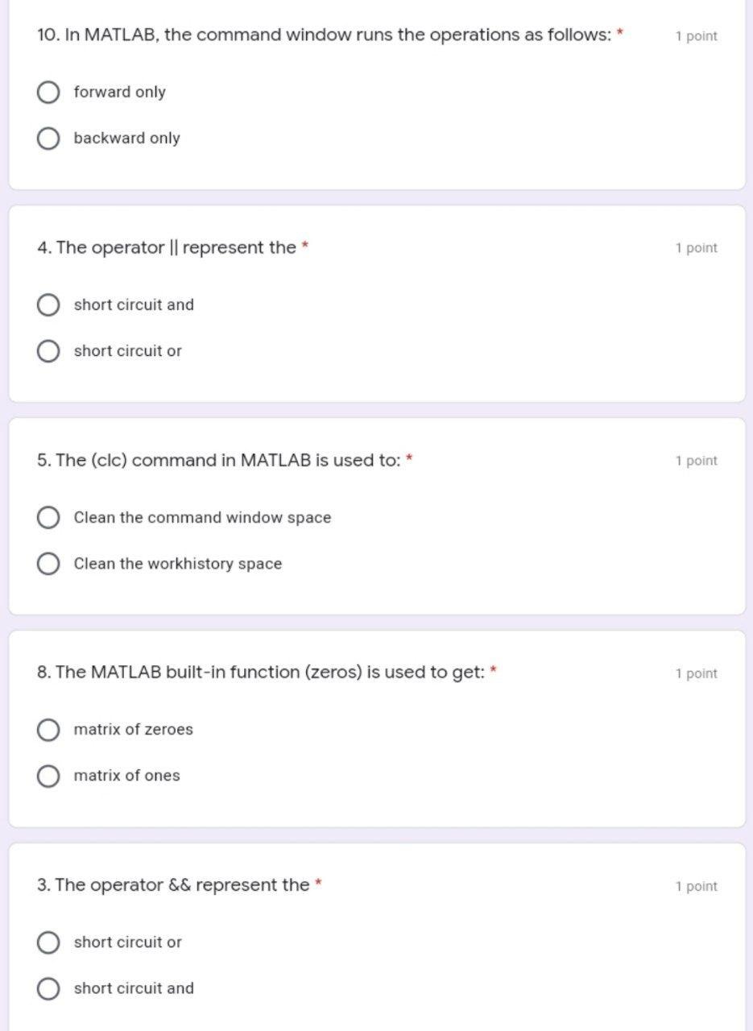Click the "1 point" label of question 3
Image resolution: width=753 pixels, height=1031 pixels.
point(696,886)
